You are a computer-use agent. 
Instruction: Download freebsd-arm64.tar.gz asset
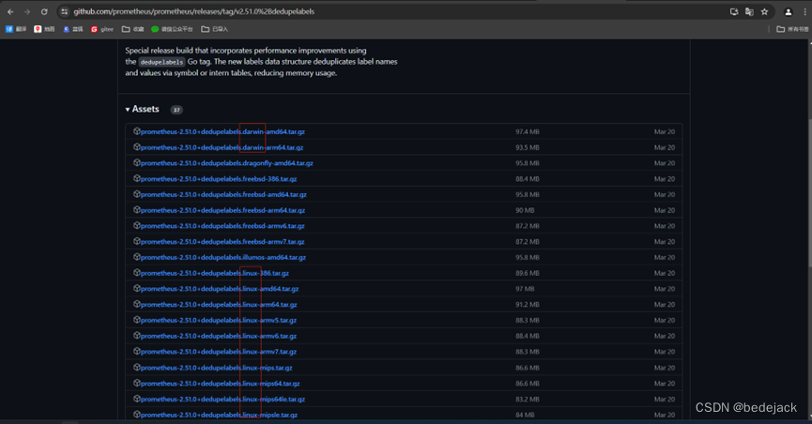click(x=222, y=210)
